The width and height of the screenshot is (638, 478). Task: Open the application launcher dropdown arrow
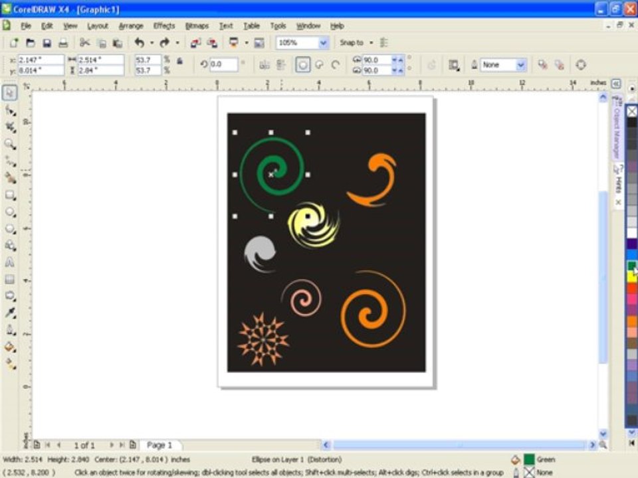tap(247, 42)
